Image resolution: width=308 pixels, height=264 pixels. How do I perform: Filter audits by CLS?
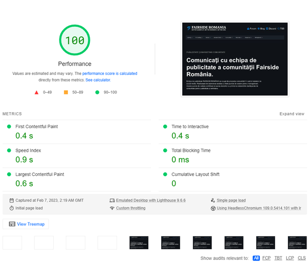302,258
